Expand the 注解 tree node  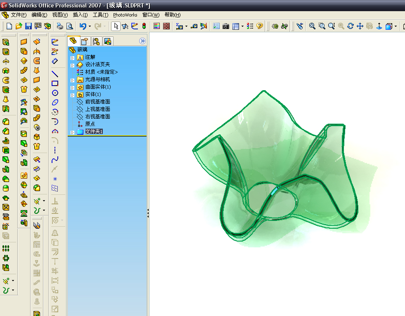click(x=73, y=58)
